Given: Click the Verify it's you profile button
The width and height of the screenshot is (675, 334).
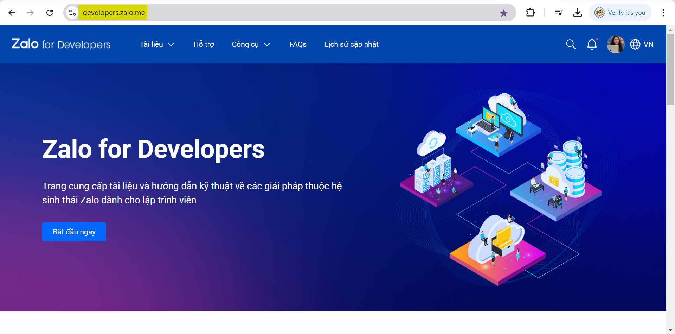Looking at the screenshot, I should 620,13.
